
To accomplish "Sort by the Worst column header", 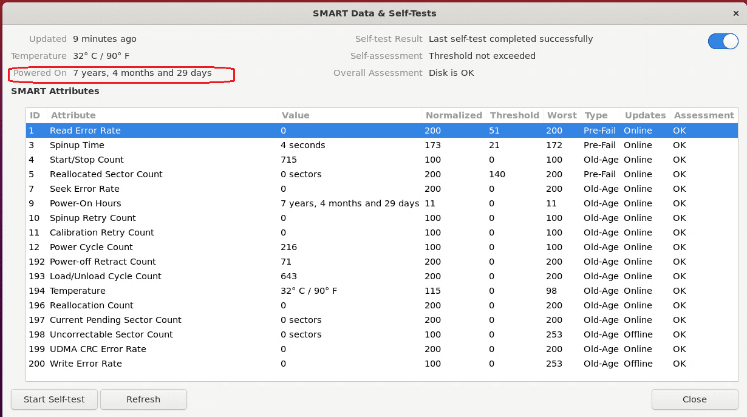I will point(562,115).
